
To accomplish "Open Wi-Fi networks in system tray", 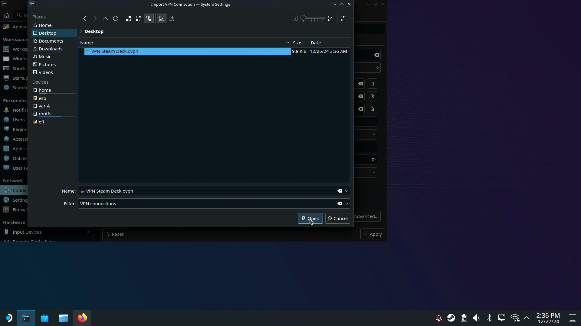I will [x=515, y=318].
